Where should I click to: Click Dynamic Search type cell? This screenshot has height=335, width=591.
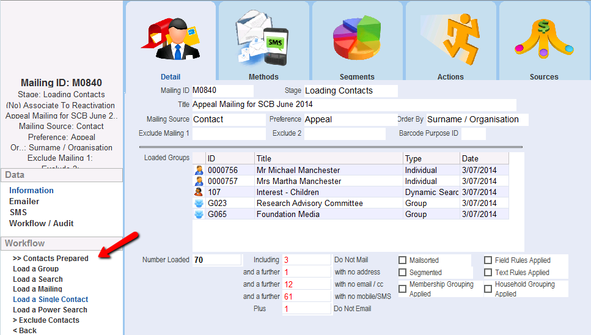pos(431,192)
